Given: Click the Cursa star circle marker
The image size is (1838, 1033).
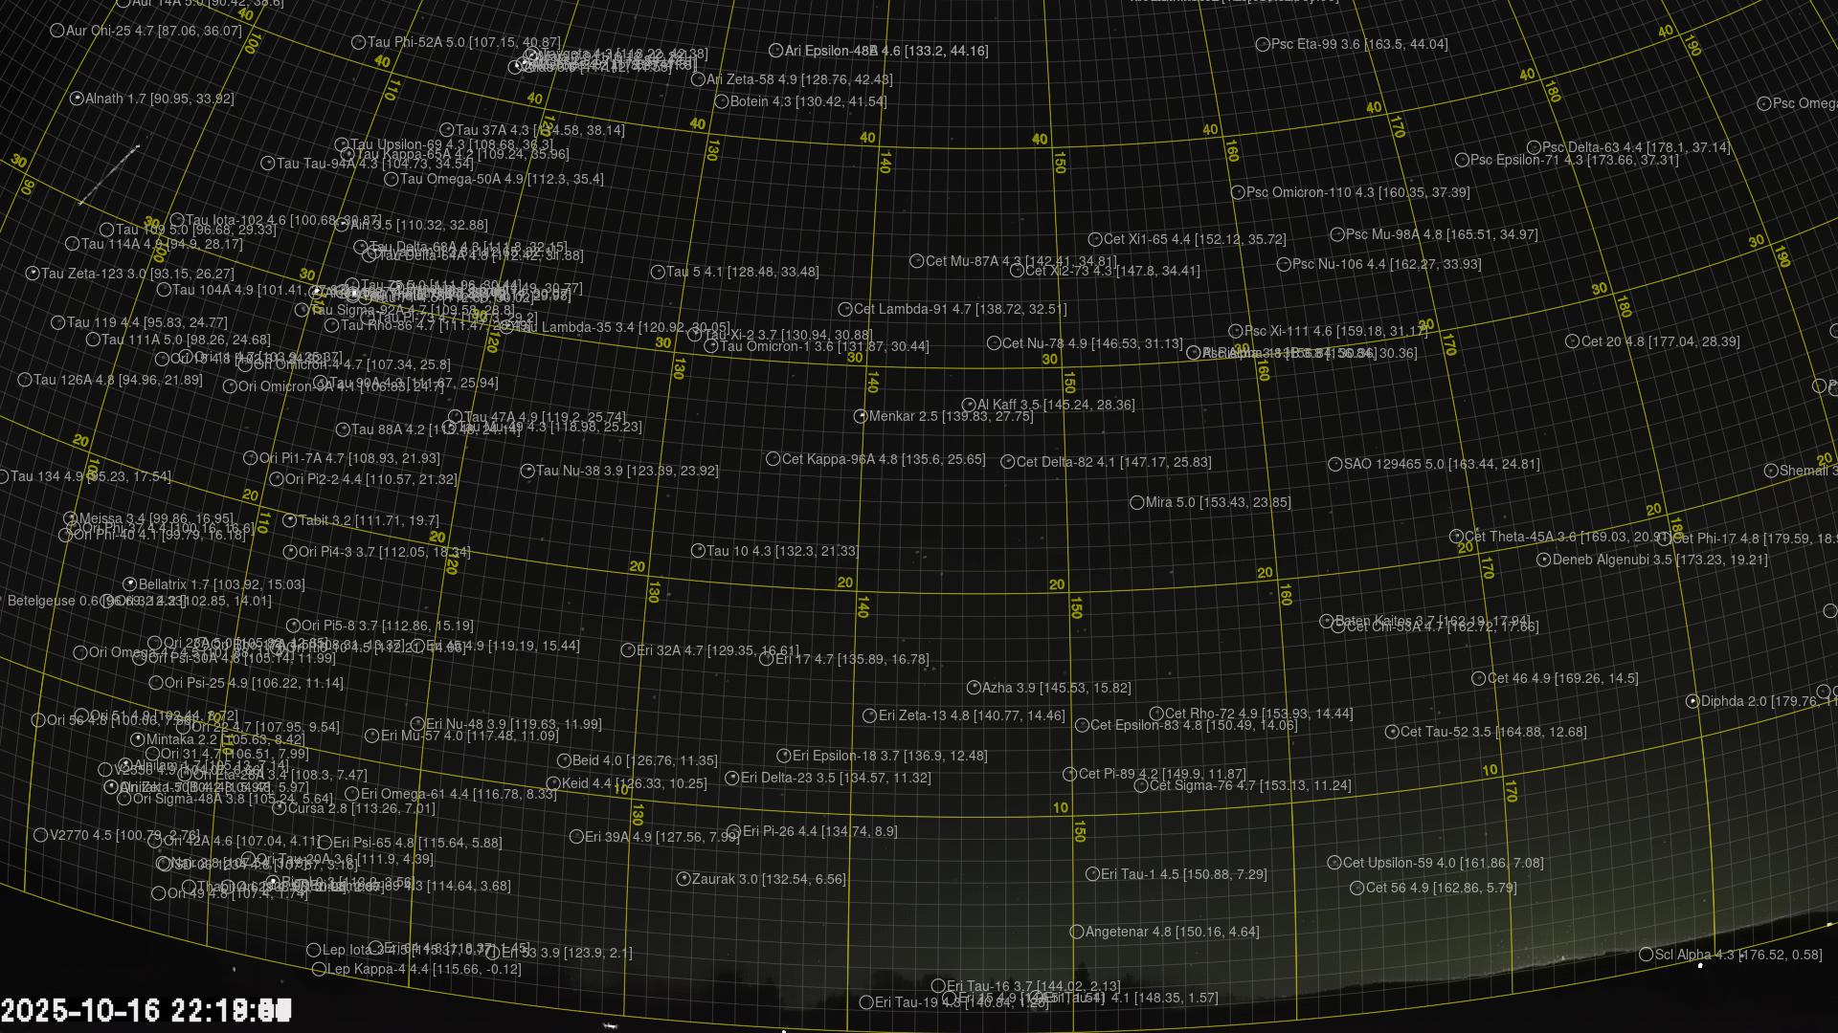Looking at the screenshot, I should click(x=280, y=808).
